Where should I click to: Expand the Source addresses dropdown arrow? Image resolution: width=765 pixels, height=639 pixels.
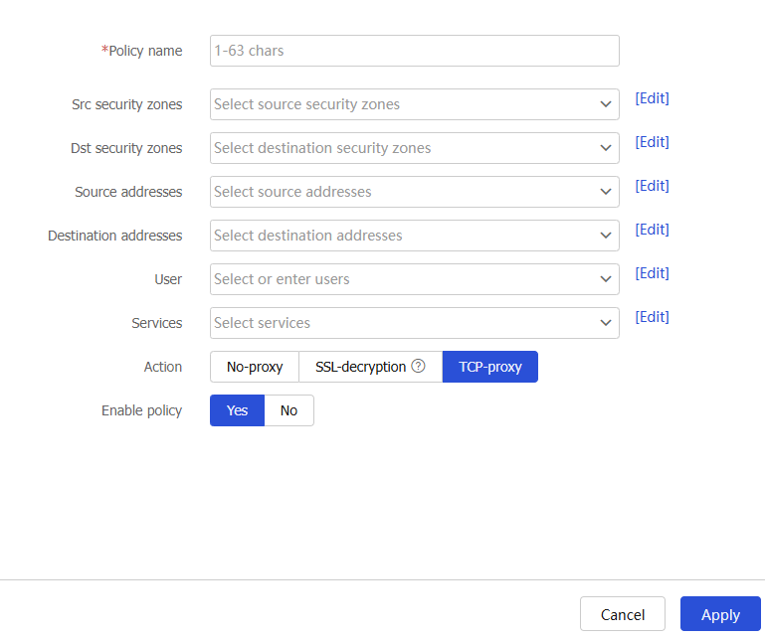(x=606, y=192)
